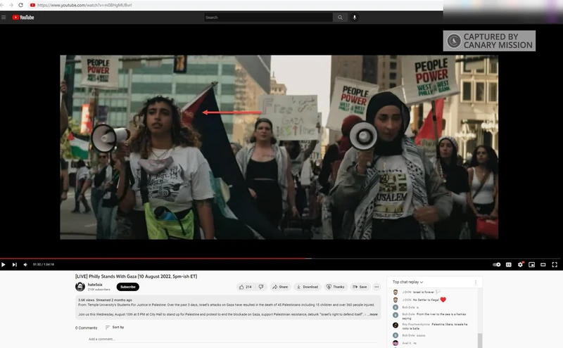Image resolution: width=563 pixels, height=348 pixels.
Task: Select Roy Fourtwentyone's chat message
Action: point(430,326)
